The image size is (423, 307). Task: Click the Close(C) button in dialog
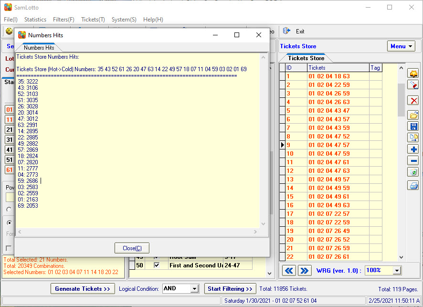[x=132, y=248]
